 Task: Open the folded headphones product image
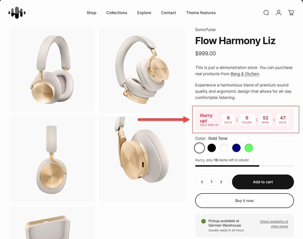point(142,70)
